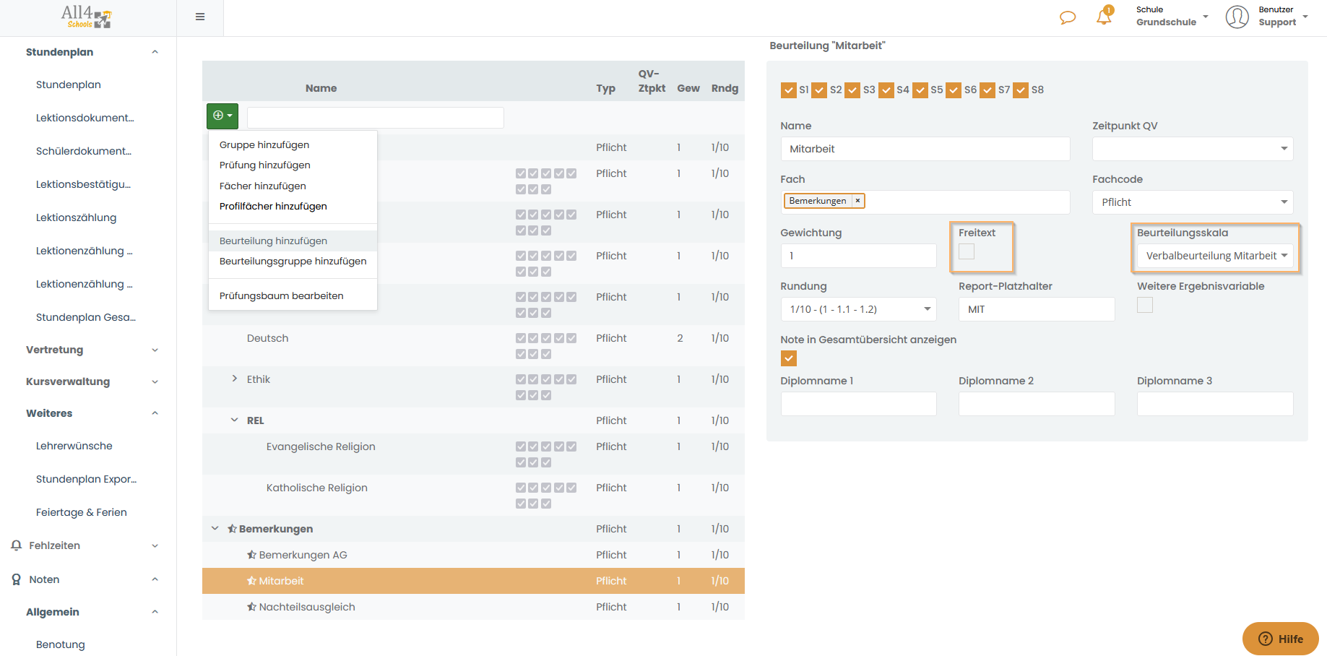The image size is (1327, 656).
Task: Toggle the S1 checkbox
Action: point(788,90)
